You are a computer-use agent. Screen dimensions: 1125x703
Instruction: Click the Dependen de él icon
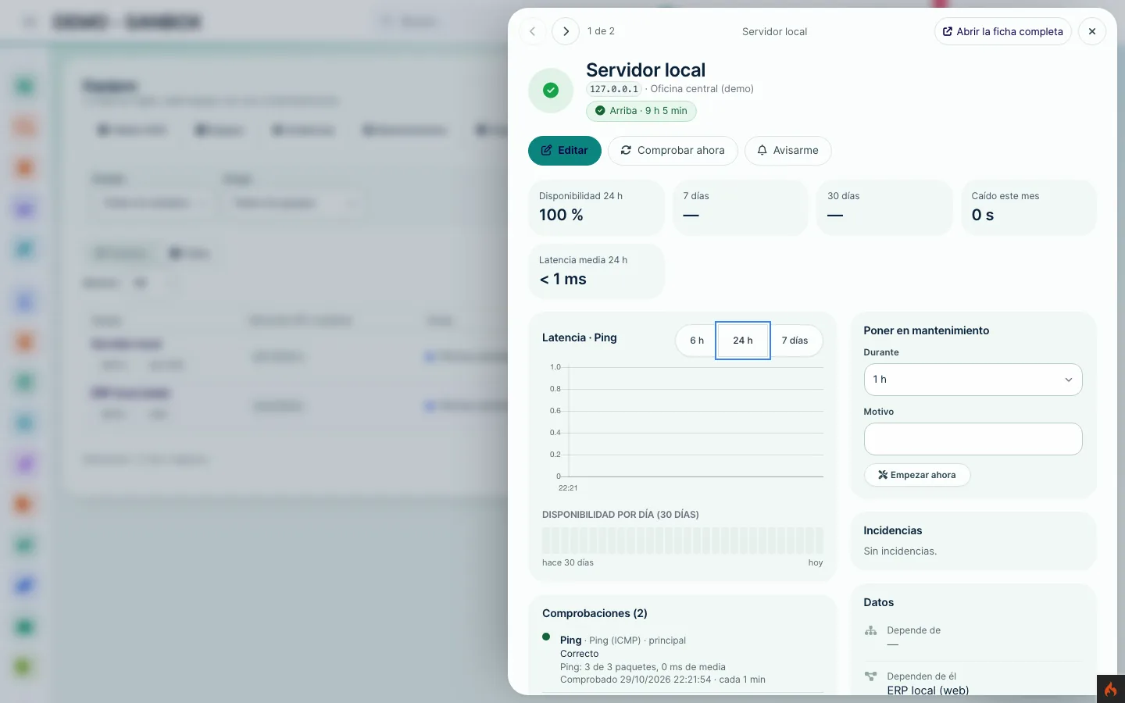click(870, 676)
